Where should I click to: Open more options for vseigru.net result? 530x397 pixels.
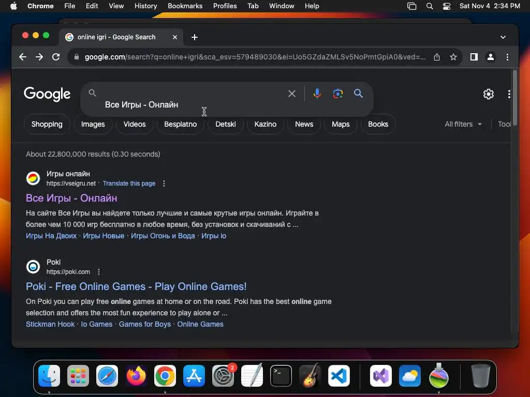click(x=164, y=184)
